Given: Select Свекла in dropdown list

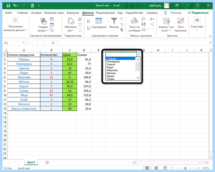Looking at the screenshot, I should click(x=120, y=65).
